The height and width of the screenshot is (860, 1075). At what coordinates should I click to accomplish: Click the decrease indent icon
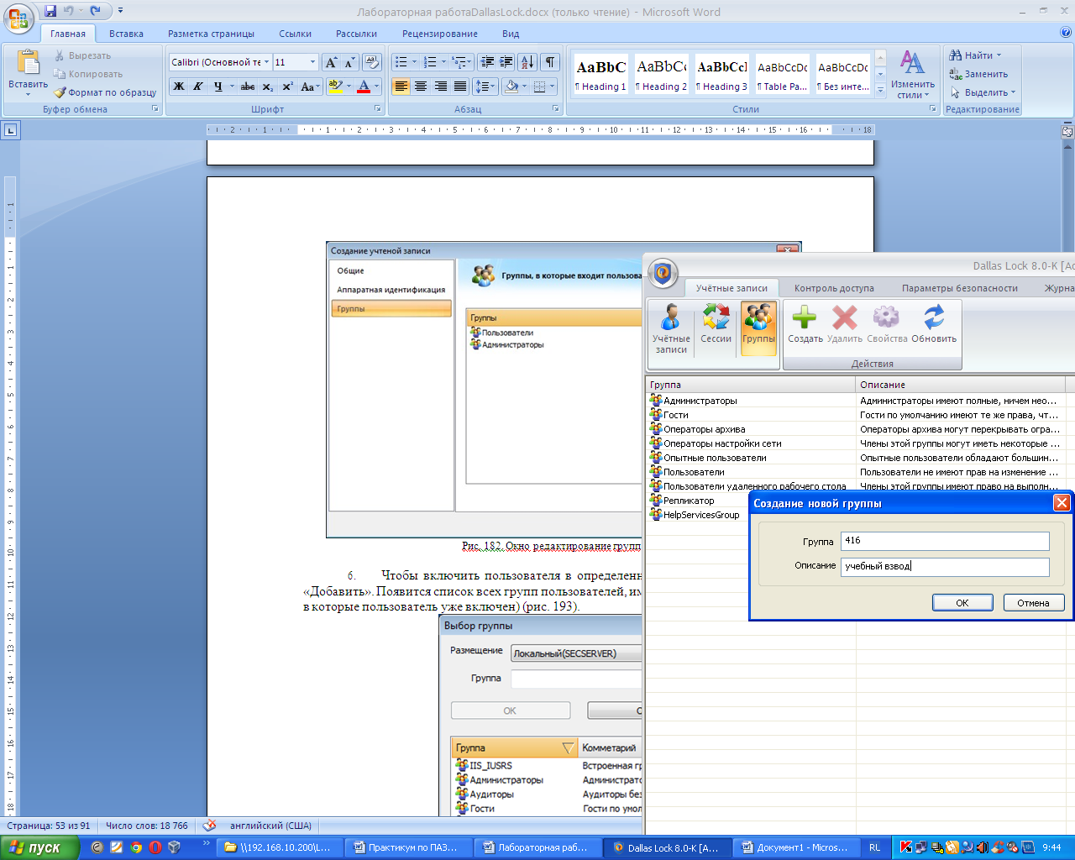487,62
